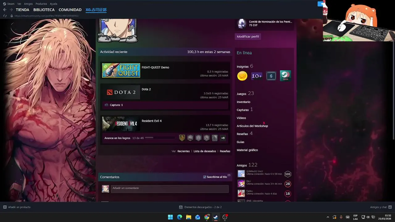
Task: Open the Resident Evil 4 game banner
Action: coord(121,124)
